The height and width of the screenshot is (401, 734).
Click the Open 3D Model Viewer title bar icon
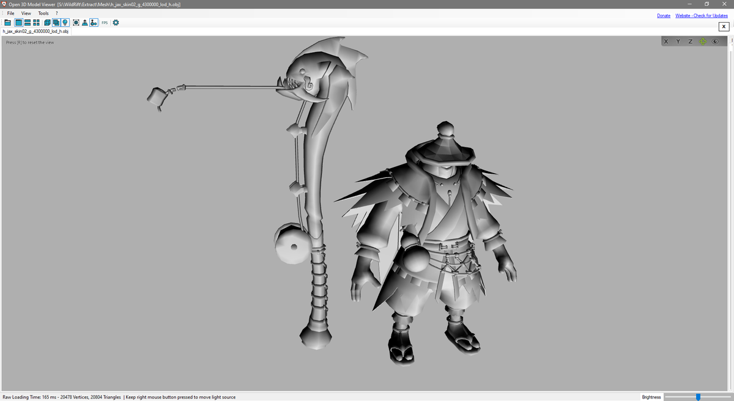coord(4,4)
